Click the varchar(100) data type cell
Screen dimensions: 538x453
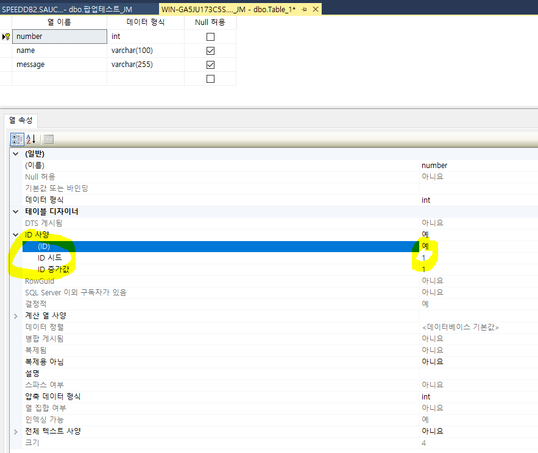click(146, 50)
